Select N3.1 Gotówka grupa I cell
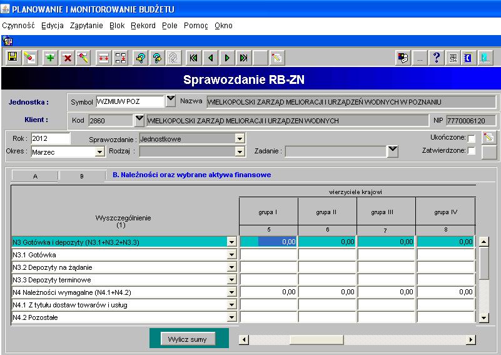The width and height of the screenshot is (501, 355). [x=268, y=255]
